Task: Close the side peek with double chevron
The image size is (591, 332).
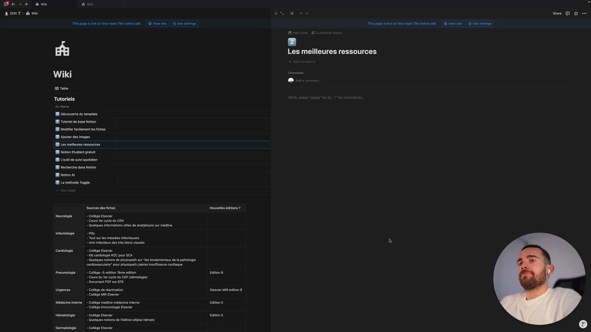Action: coord(276,13)
